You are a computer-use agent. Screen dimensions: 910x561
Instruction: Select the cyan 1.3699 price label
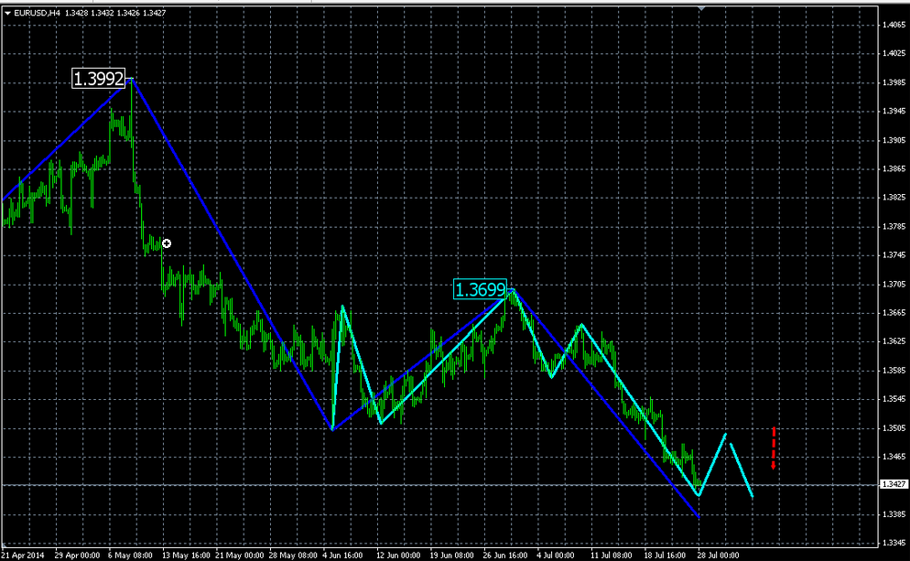(x=480, y=289)
